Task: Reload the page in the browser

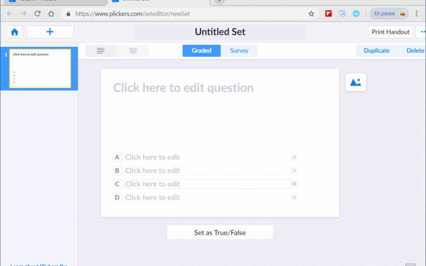Action: click(x=37, y=14)
